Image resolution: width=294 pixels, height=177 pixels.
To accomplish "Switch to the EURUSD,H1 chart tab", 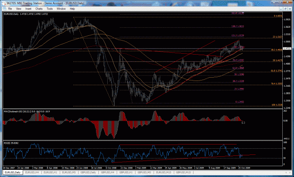I will (50, 172).
